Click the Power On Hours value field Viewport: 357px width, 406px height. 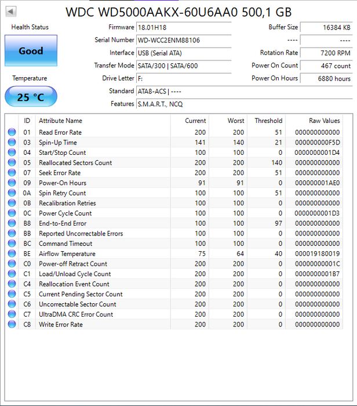pos(327,78)
